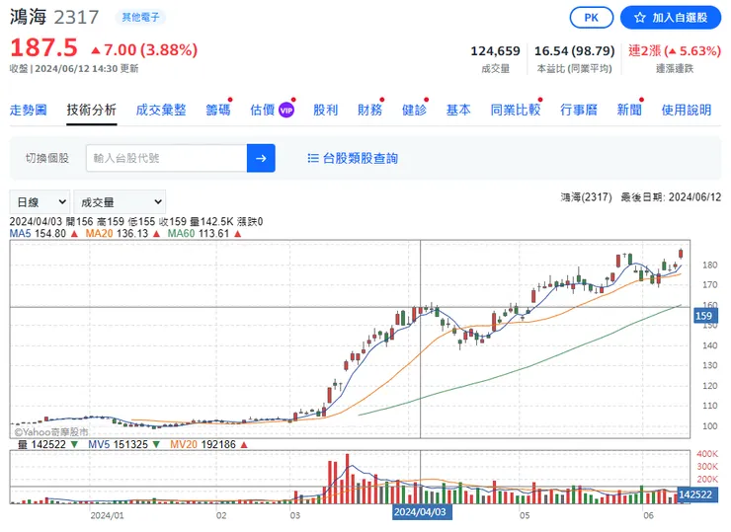Click the MV5 151325 volume legend
731x532 pixels.
click(x=123, y=445)
